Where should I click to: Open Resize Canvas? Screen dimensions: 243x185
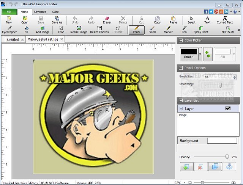click(99, 30)
